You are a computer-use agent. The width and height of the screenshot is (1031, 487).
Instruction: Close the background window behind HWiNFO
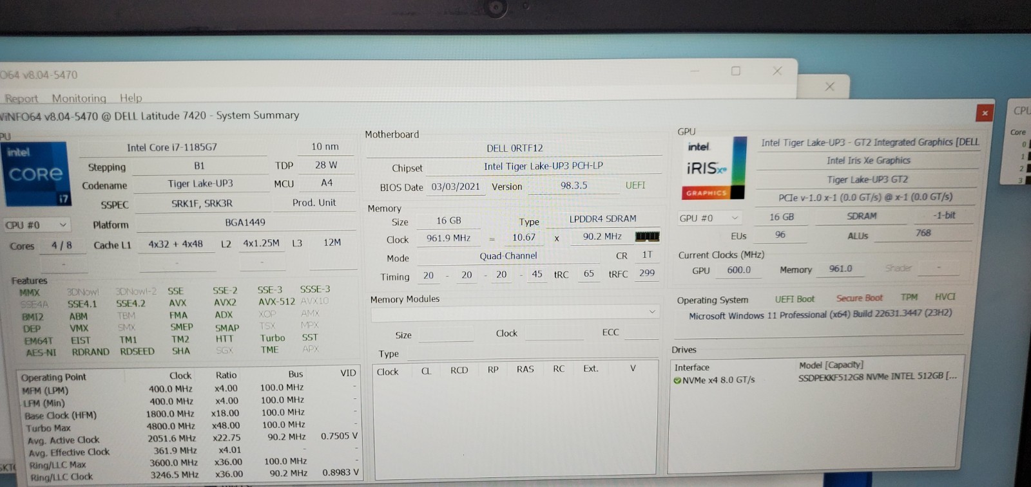(830, 86)
